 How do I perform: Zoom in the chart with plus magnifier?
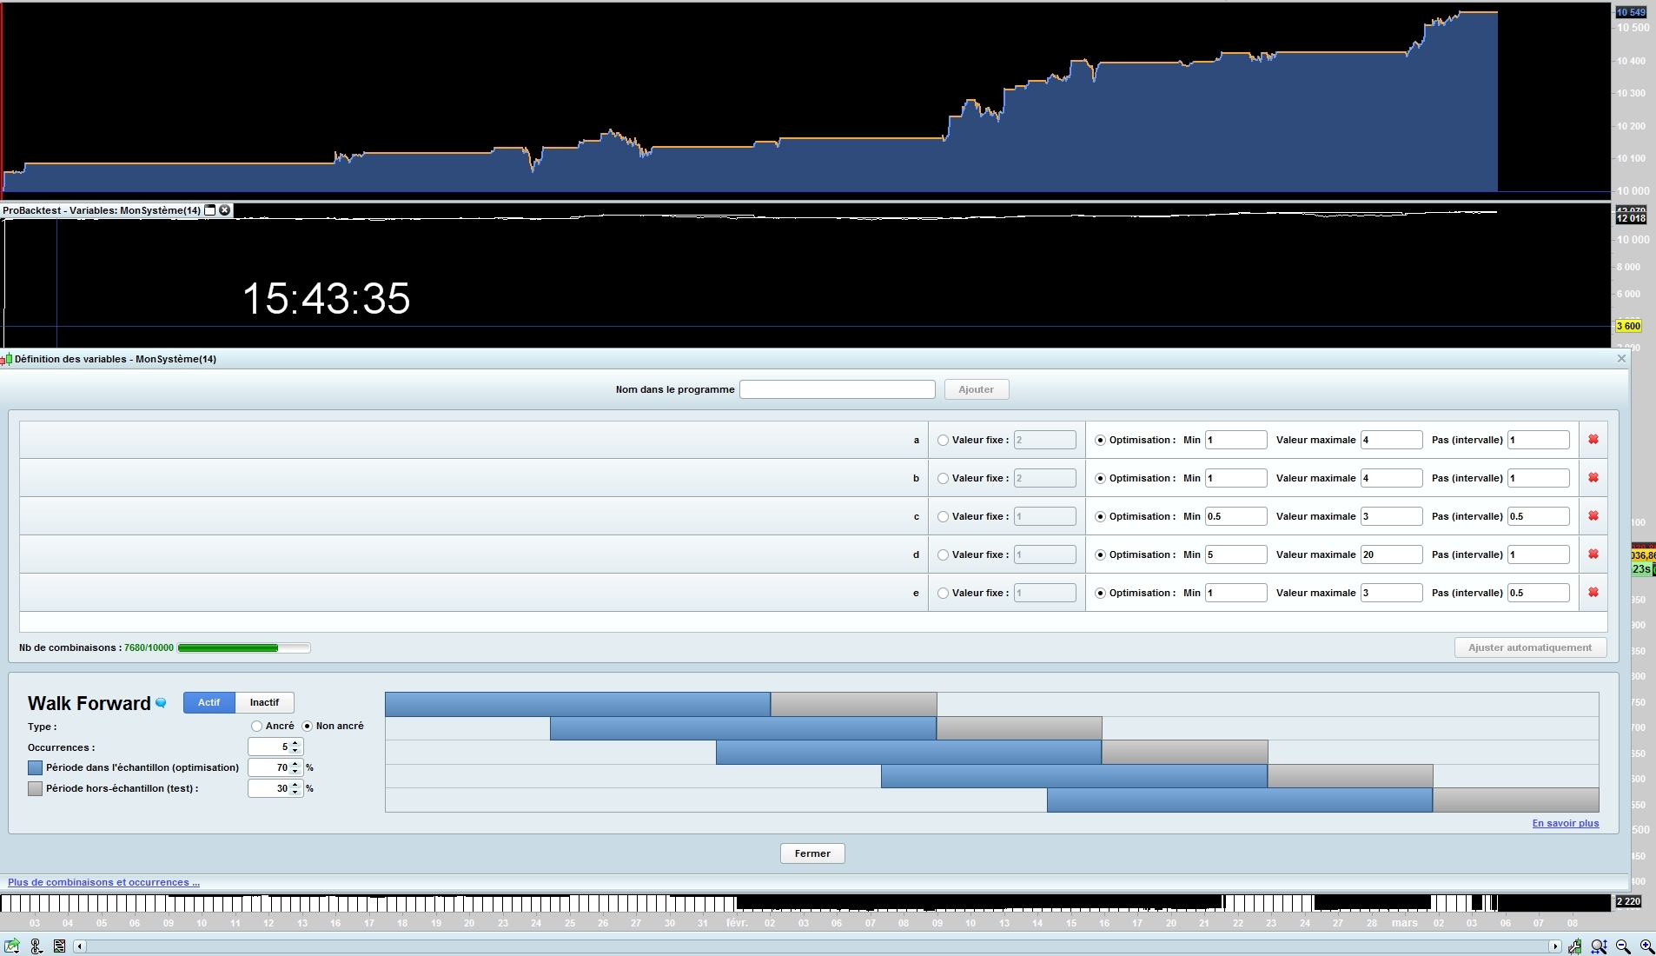[1646, 946]
